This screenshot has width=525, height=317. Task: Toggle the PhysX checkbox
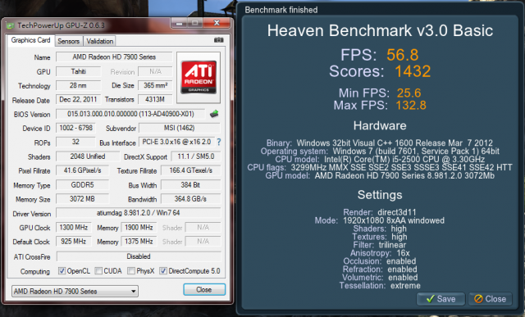click(x=131, y=271)
